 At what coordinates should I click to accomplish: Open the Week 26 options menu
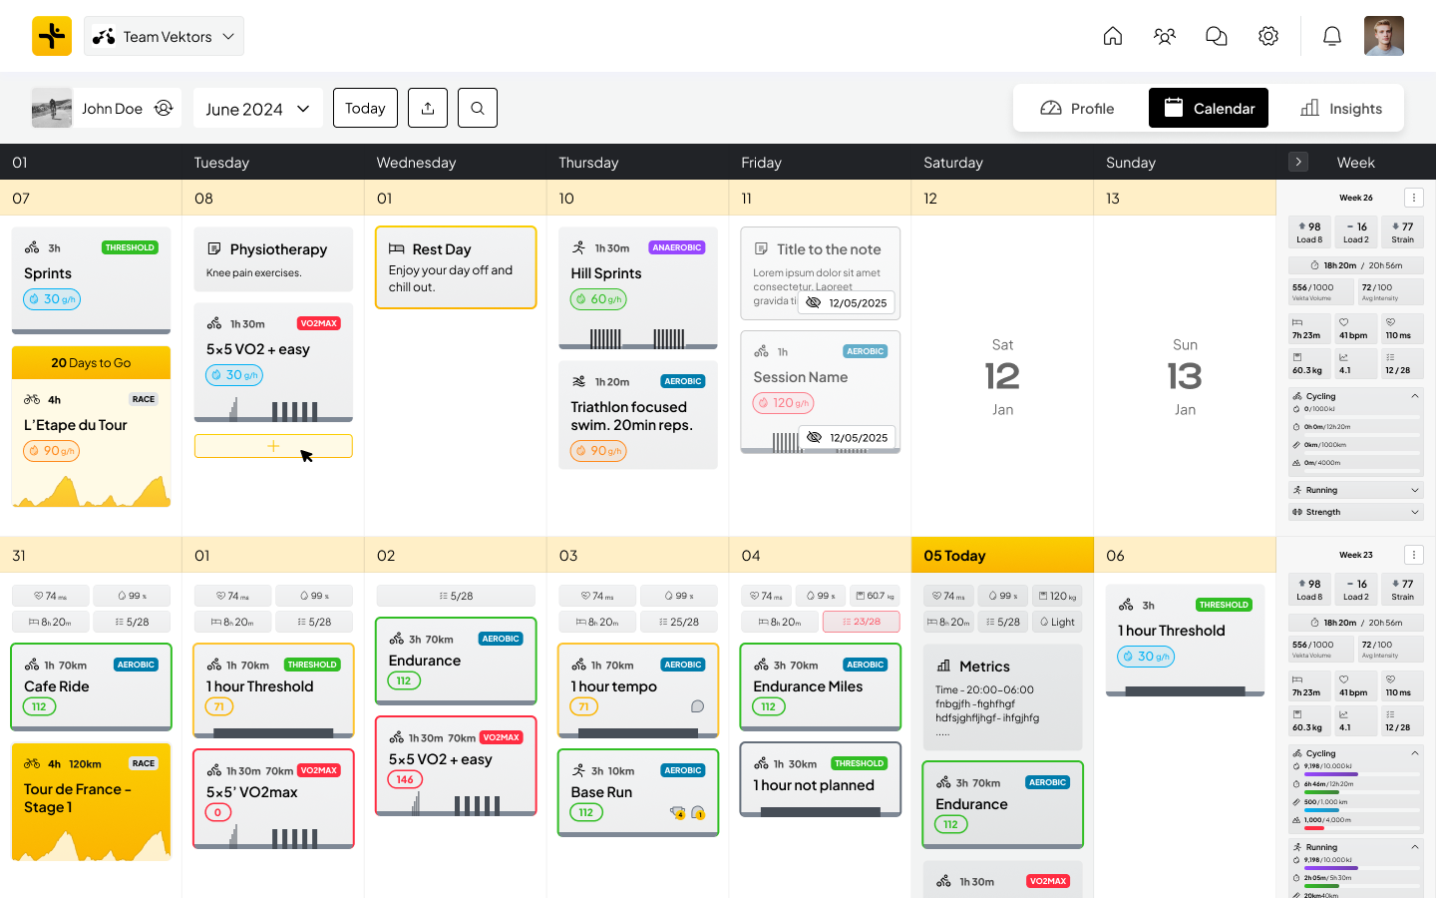tap(1413, 198)
